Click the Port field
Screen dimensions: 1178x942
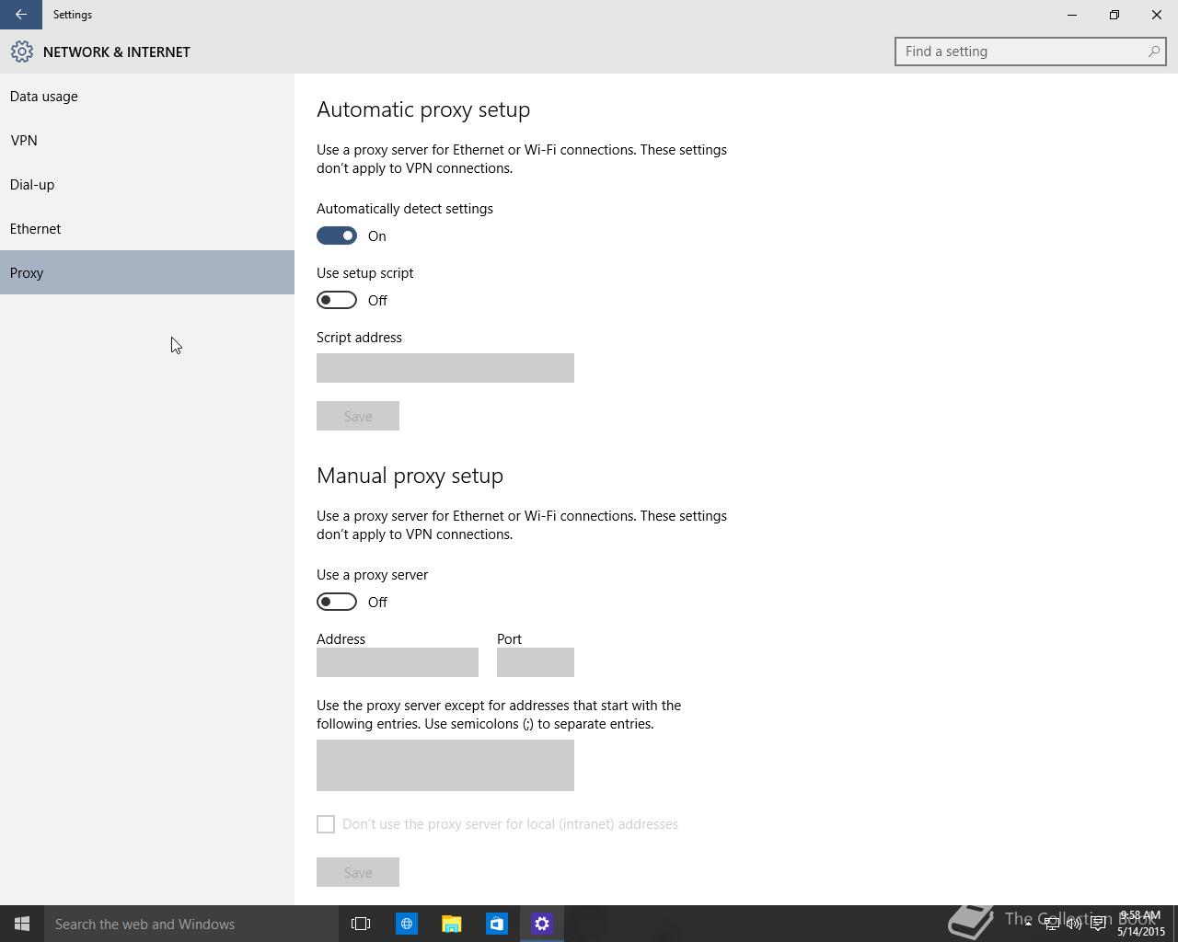pyautogui.click(x=536, y=662)
